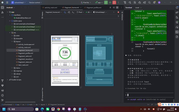Open the Git version control tool icon
179x112 pixels.
coord(2,100)
